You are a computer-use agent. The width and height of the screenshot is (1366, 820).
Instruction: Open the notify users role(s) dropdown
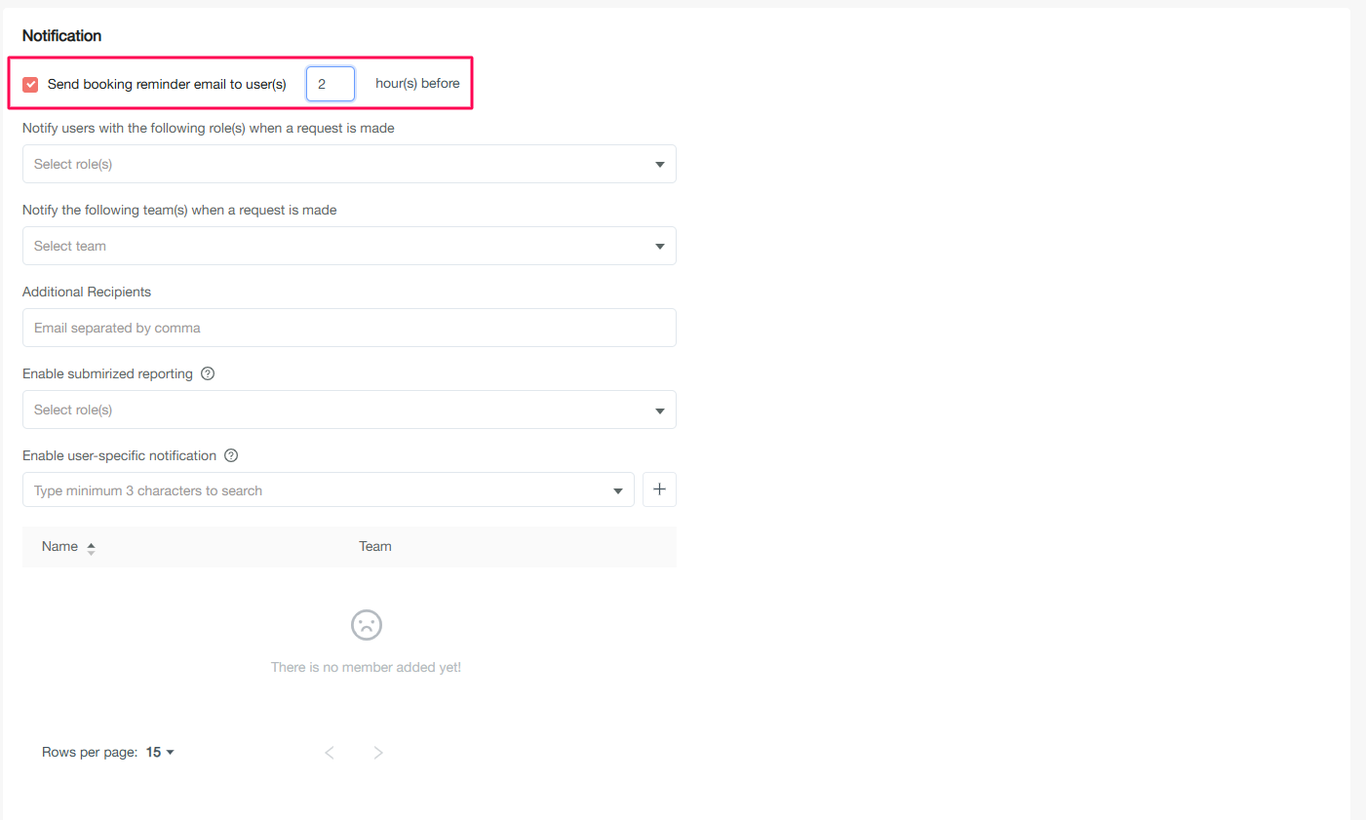click(x=348, y=164)
